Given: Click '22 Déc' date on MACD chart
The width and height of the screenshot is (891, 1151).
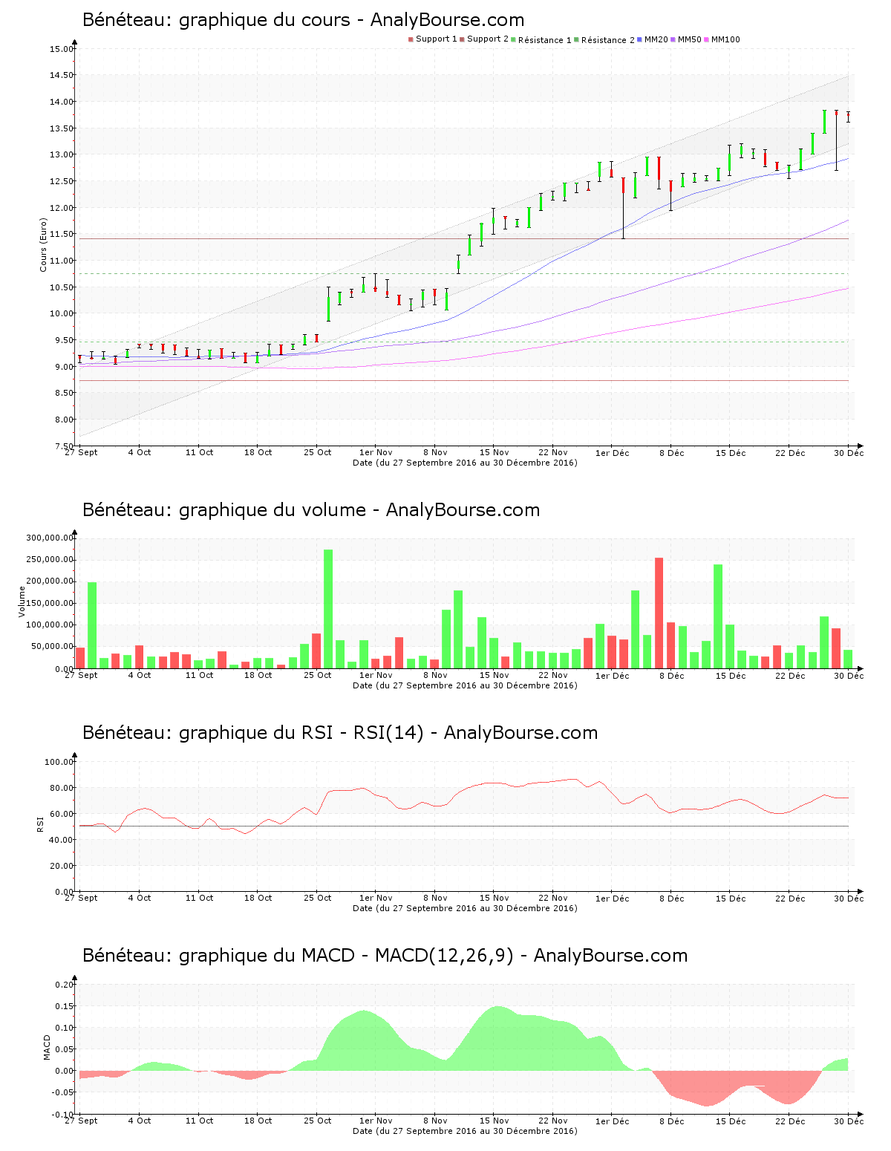Looking at the screenshot, I should [x=789, y=1121].
